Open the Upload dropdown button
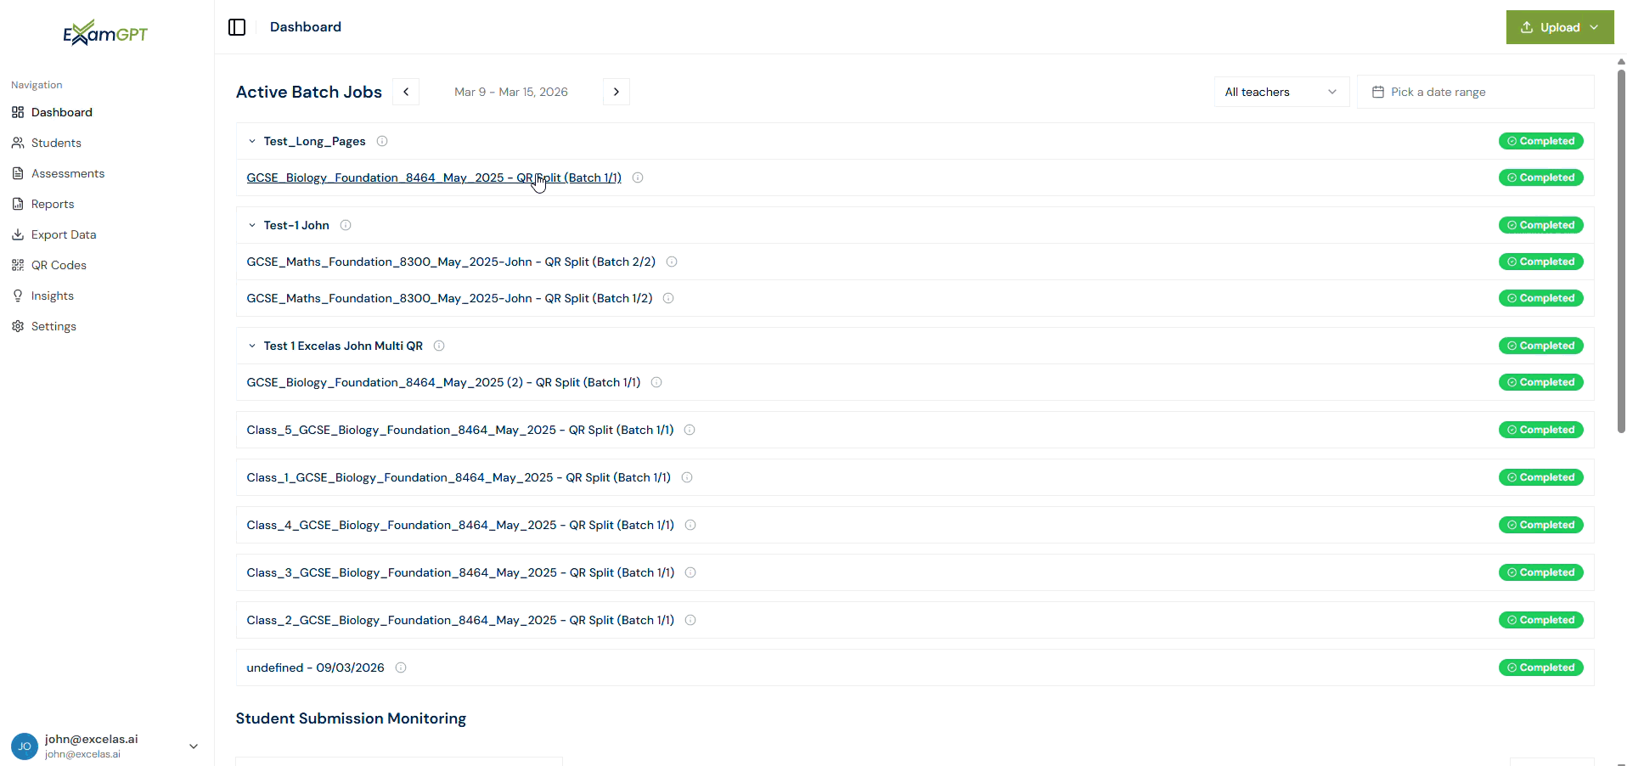This screenshot has width=1627, height=766. (1559, 27)
